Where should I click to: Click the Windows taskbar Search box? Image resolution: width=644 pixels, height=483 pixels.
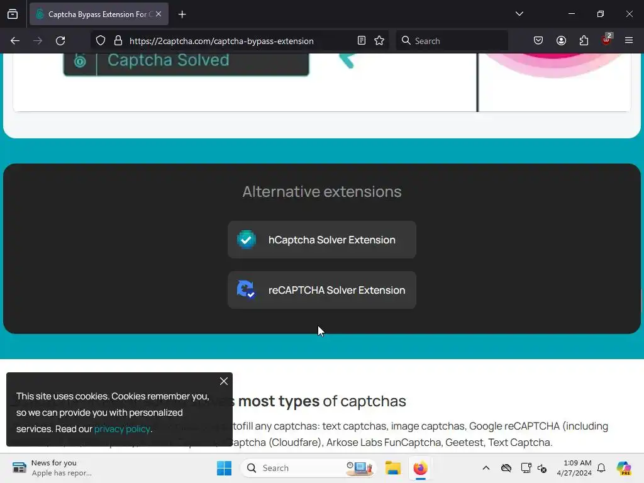(308, 468)
